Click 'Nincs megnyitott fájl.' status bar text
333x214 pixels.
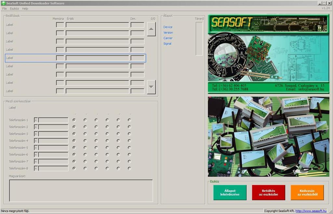tap(15, 211)
